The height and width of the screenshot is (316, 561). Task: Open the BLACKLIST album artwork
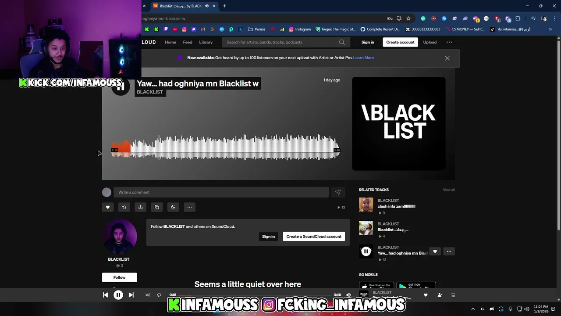[x=399, y=124]
